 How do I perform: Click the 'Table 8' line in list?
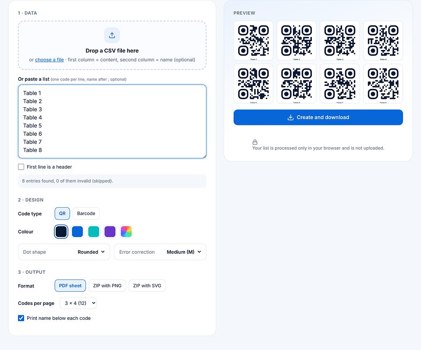point(32,150)
